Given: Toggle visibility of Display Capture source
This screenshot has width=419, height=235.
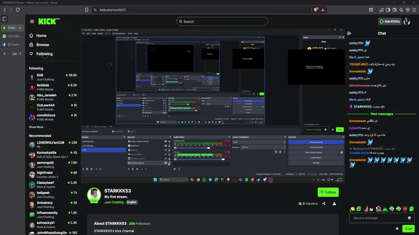Looking at the screenshot, I should coord(166,163).
